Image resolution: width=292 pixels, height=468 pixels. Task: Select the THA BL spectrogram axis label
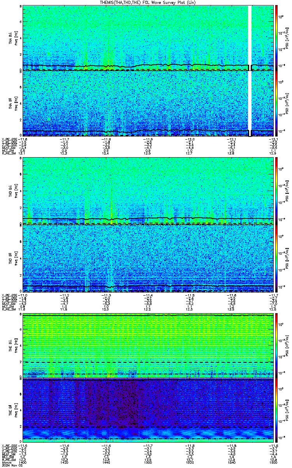[x=11, y=39]
